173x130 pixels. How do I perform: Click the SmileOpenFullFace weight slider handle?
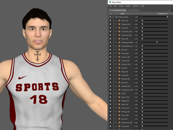coord(157,42)
